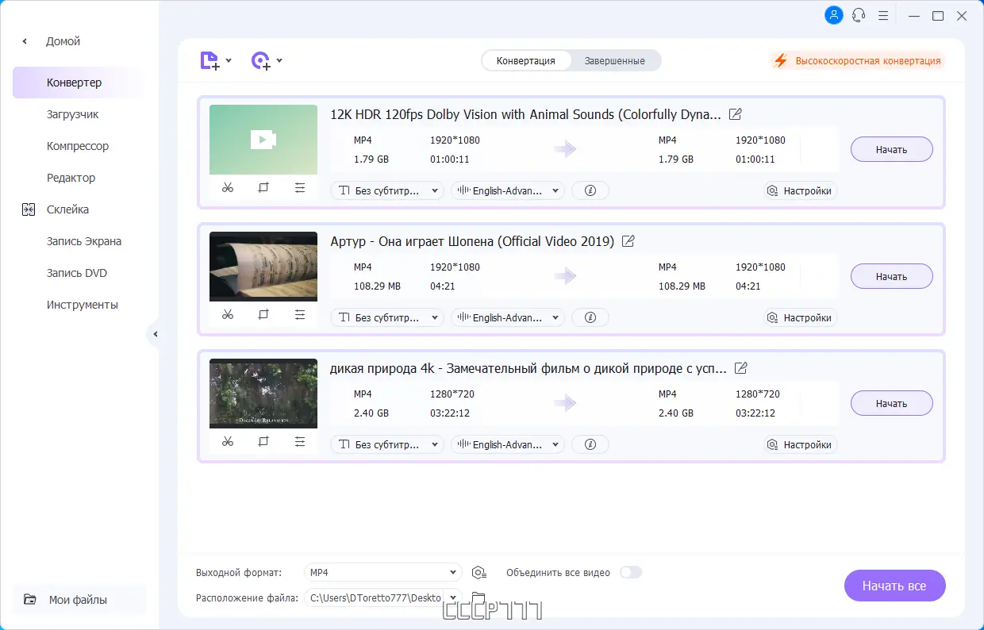This screenshot has width=984, height=630.
Task: Collapse the sidebar with the arrow handle
Action: (155, 335)
